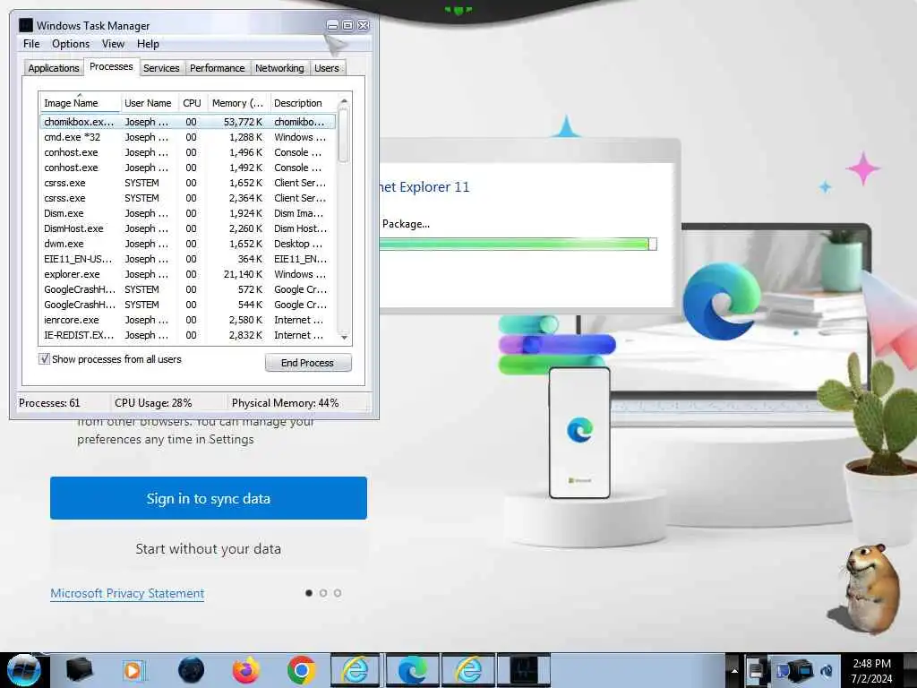
Task: Click Physical Memory: 44% status entry
Action: click(x=286, y=403)
